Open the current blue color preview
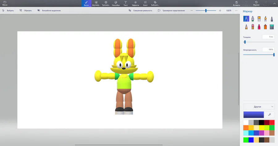This screenshot has height=146, width=278. click(254, 115)
